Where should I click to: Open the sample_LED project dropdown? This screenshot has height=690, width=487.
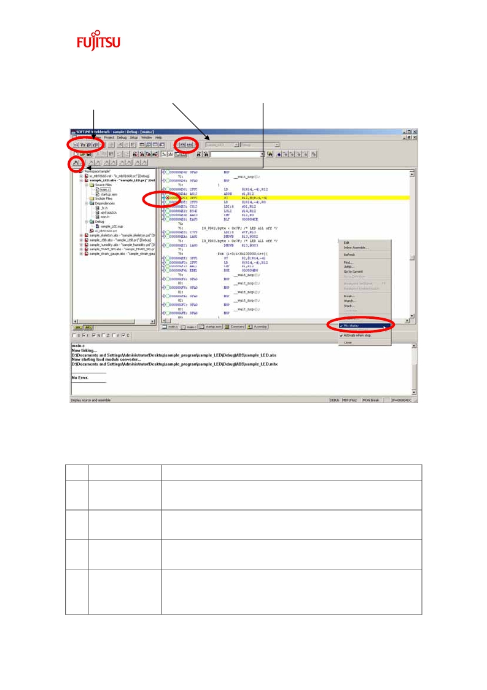tap(236, 145)
